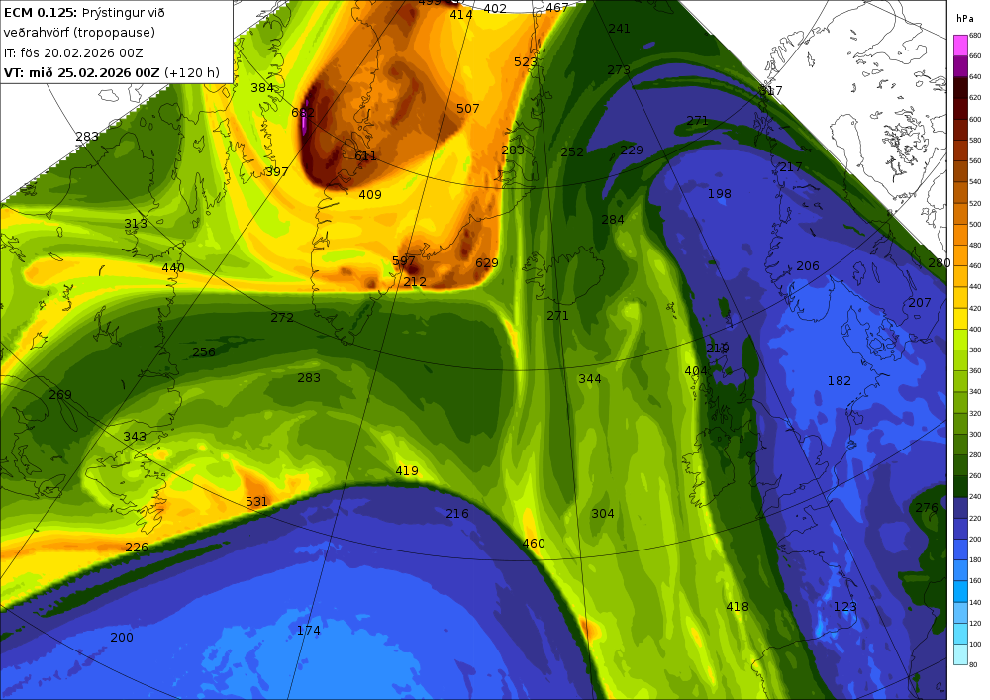
Task: Click the legend tick label '600'
Action: click(975, 119)
